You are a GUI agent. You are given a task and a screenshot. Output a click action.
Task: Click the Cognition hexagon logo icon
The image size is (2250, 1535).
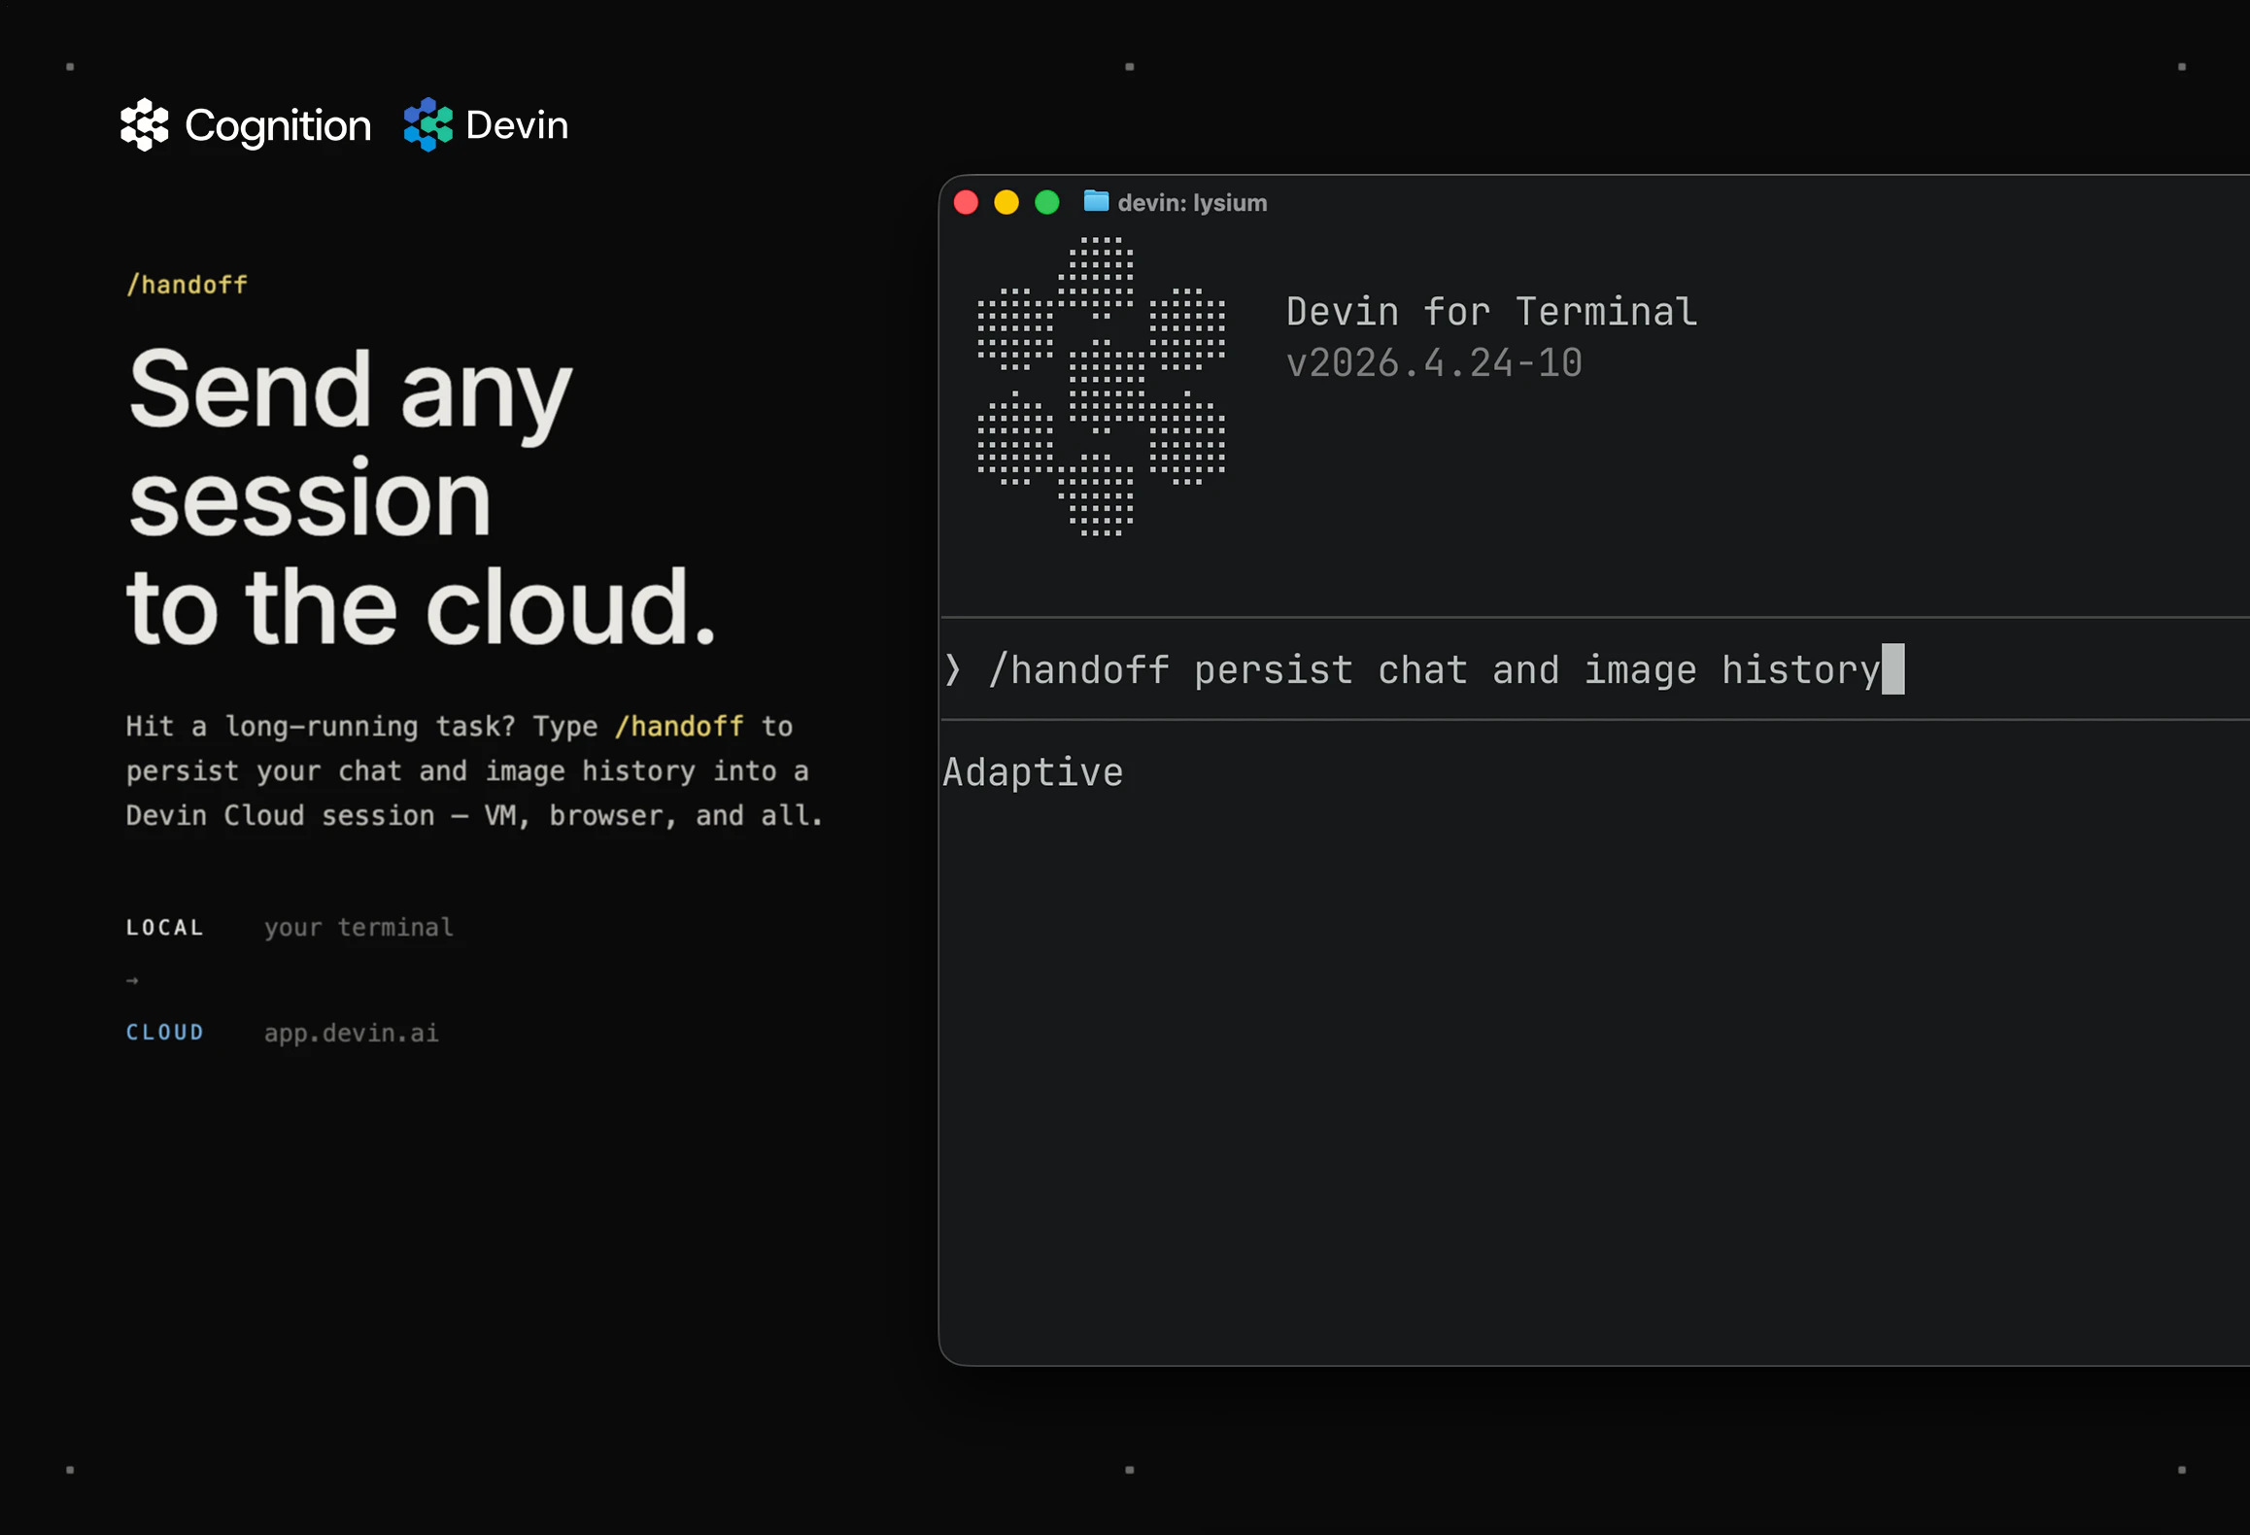click(x=144, y=124)
